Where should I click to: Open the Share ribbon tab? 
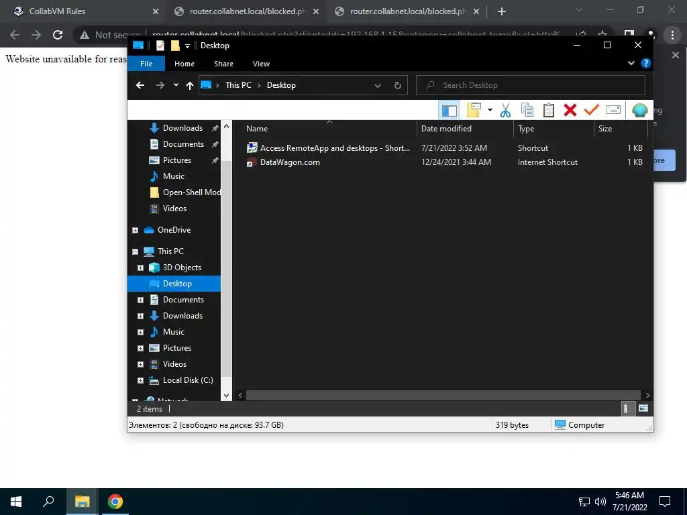(223, 64)
